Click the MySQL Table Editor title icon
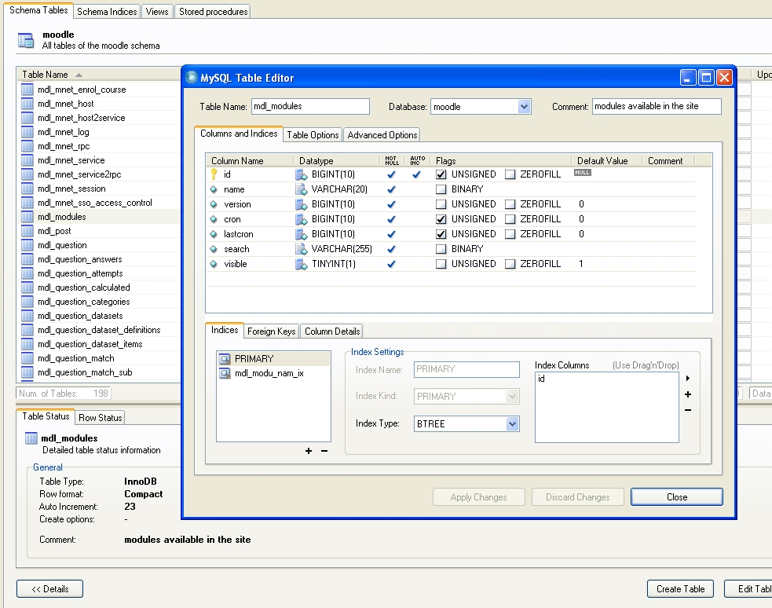This screenshot has height=608, width=772. pyautogui.click(x=192, y=77)
